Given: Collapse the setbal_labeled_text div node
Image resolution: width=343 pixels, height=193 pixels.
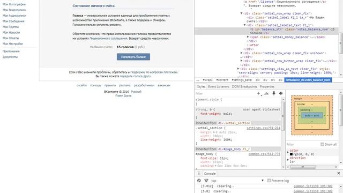Looking at the screenshot, I should pyautogui.click(x=245, y=25).
